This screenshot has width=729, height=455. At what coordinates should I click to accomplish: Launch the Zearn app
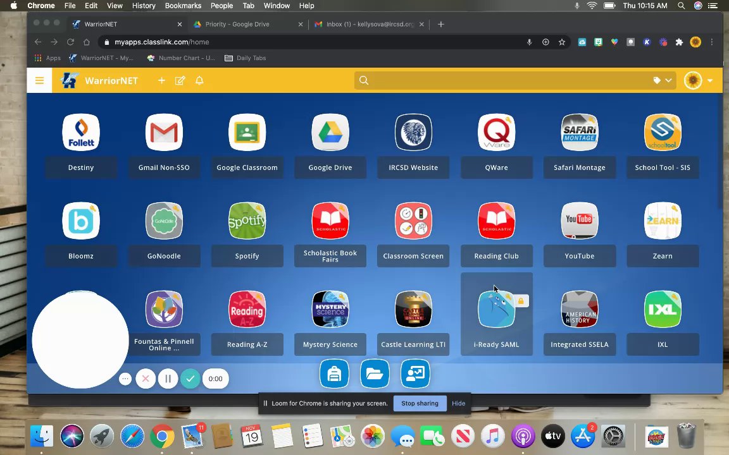pyautogui.click(x=663, y=221)
